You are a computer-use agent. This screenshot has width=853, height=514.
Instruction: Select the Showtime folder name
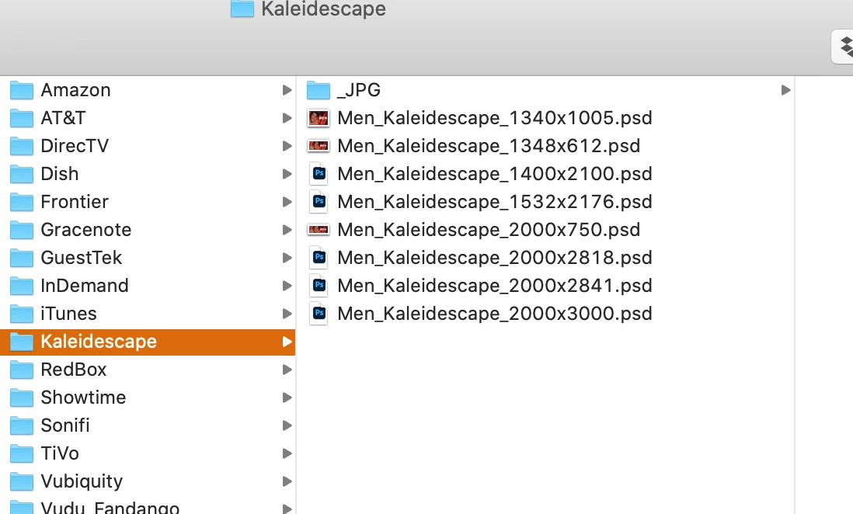pyautogui.click(x=83, y=398)
